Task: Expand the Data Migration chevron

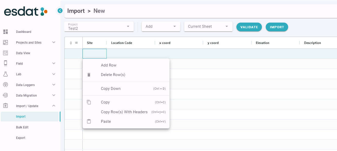Action: 54,95
